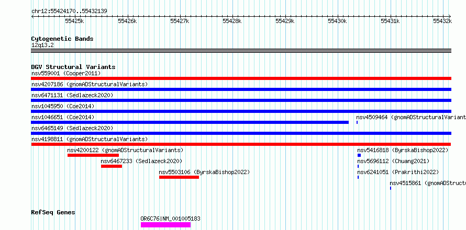The image size is (466, 230).
Task: Click the blue nsv4207186 variant bar
Action: tap(241, 89)
